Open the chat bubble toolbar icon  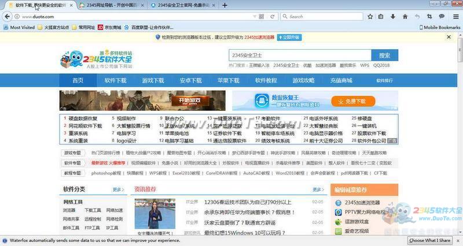pos(442,17)
